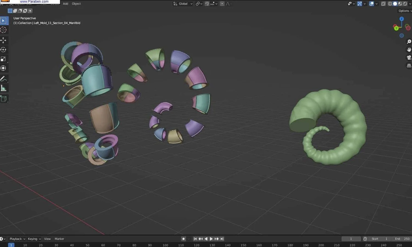The image size is (412, 247).
Task: Toggle the camera view icon
Action: [409, 58]
